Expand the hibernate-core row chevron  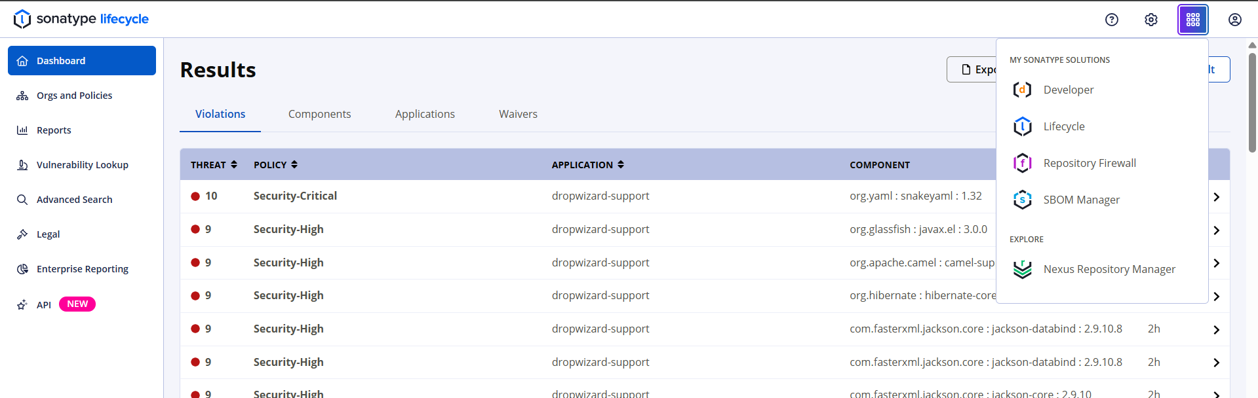pos(1217,297)
